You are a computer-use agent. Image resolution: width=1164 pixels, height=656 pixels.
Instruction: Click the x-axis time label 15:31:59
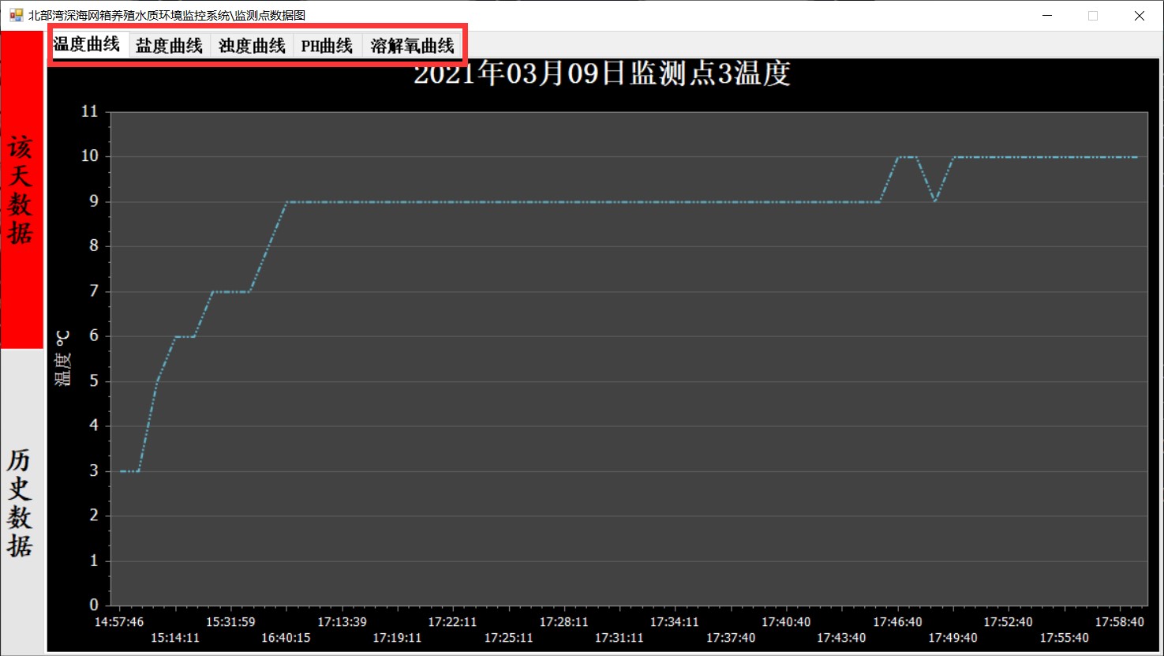click(x=230, y=622)
